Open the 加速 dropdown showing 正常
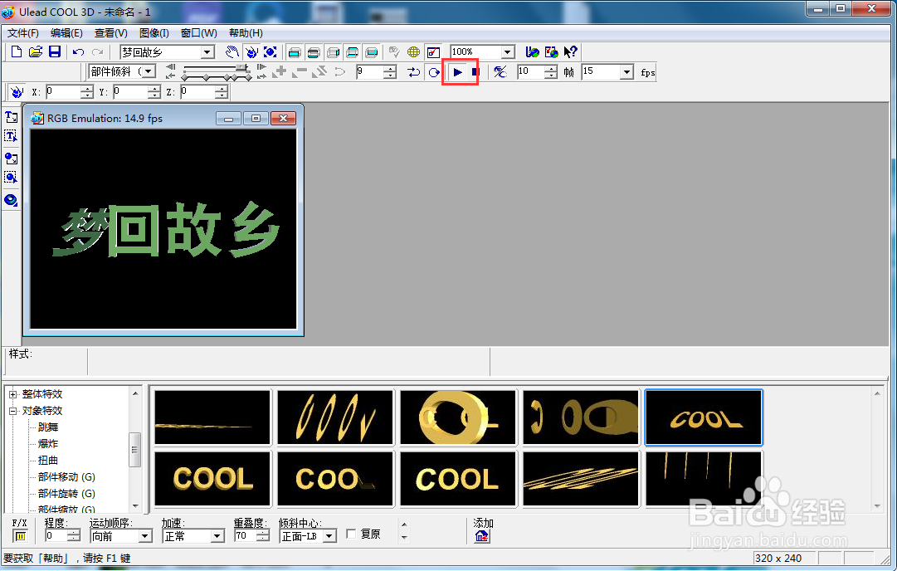This screenshot has width=897, height=571. click(x=217, y=536)
